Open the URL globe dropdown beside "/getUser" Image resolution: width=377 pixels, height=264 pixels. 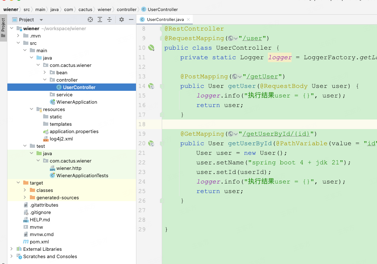point(237,76)
